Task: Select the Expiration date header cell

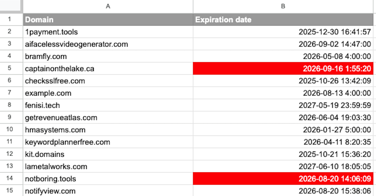Action: point(284,19)
